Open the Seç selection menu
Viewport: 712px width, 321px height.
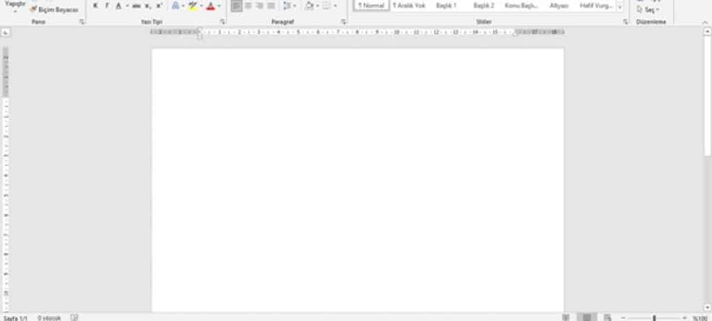click(648, 9)
